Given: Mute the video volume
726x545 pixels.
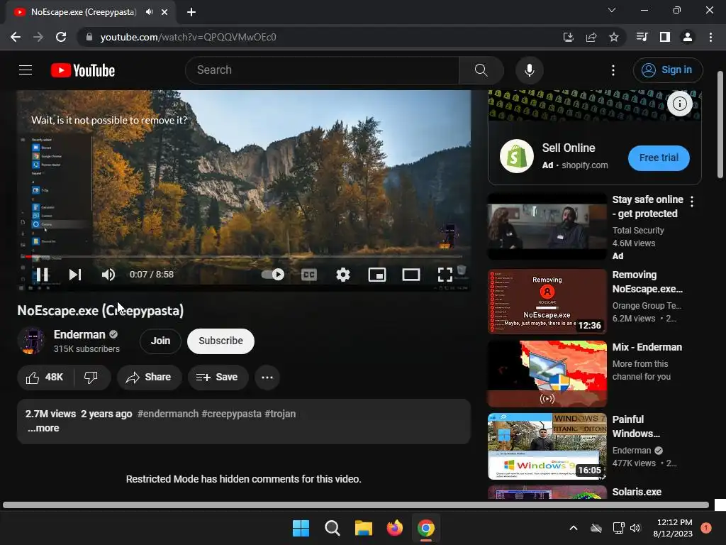Looking at the screenshot, I should click(x=108, y=275).
